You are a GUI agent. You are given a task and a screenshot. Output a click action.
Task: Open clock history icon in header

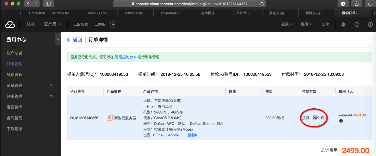(x=357, y=24)
